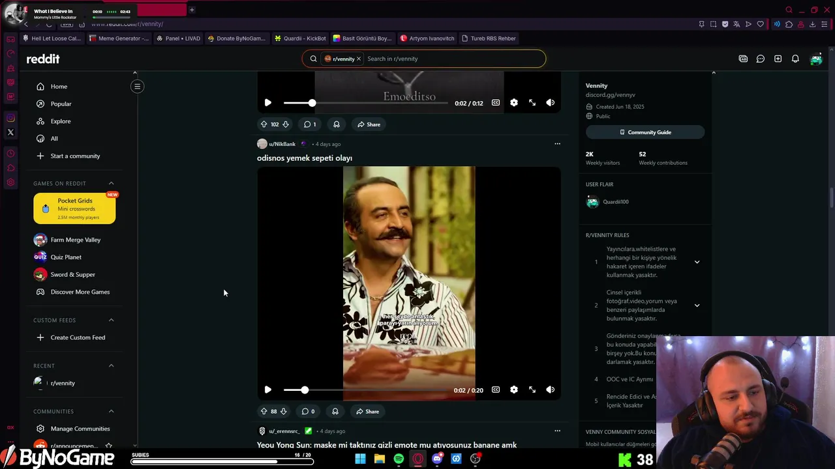Screen dimensions: 835x469
Task: Toggle captions on the top video
Action: coord(496,102)
